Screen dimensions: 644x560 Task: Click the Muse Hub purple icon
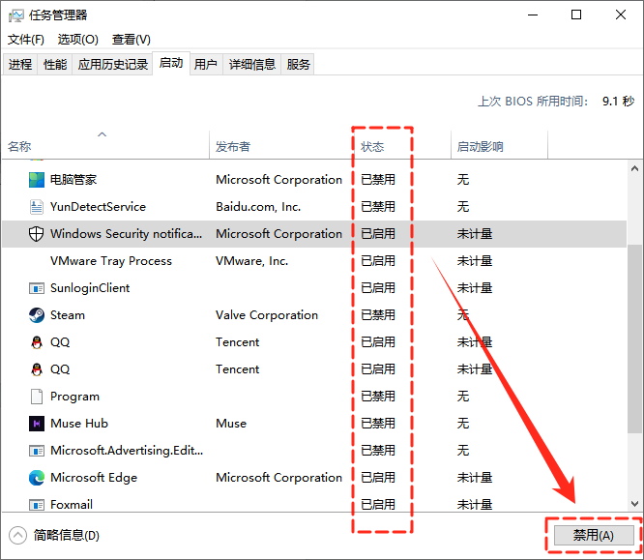[x=37, y=424]
